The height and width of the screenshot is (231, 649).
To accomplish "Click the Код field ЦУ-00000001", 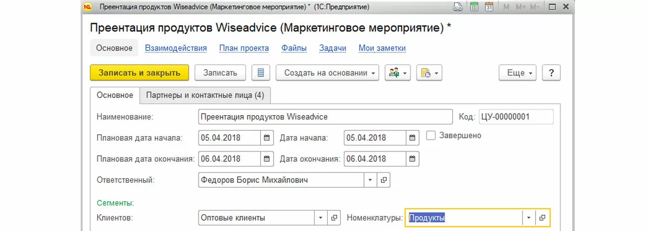I will click(x=516, y=117).
